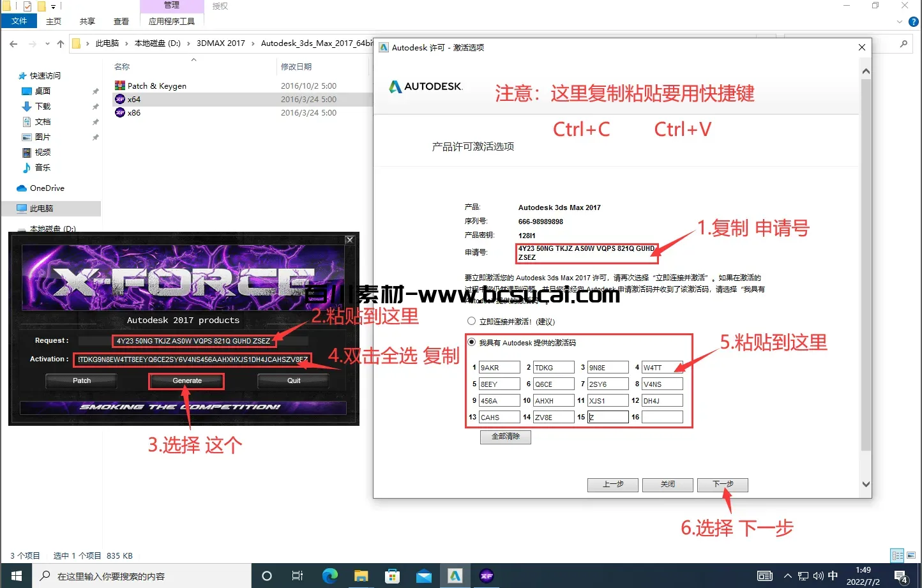Open the Mail app from taskbar
This screenshot has width=922, height=588.
(424, 576)
